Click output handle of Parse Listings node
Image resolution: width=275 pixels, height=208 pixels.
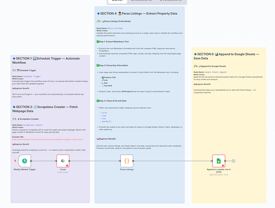coord(133,161)
